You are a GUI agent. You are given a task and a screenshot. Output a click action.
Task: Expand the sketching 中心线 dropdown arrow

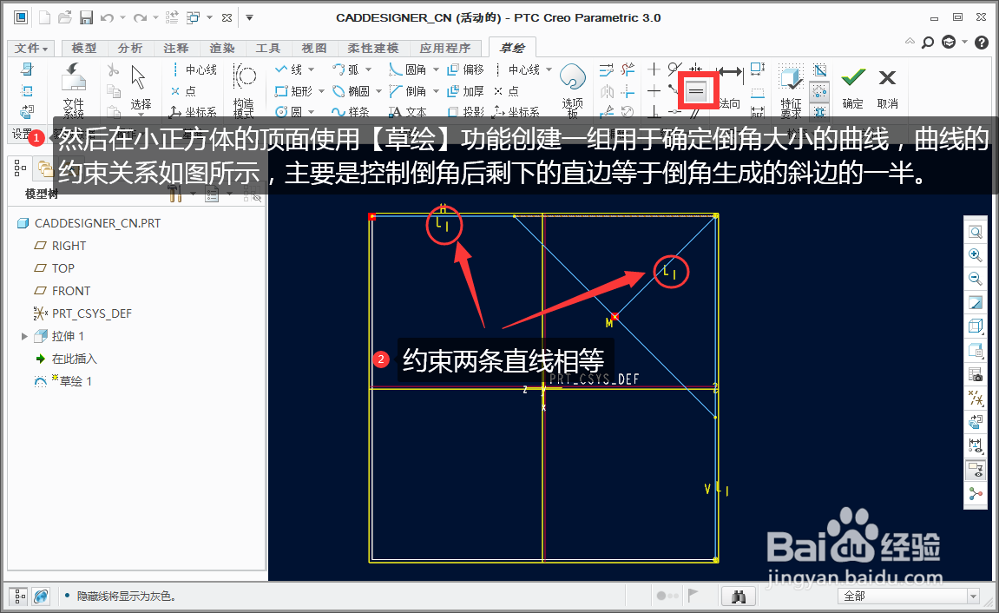(x=549, y=69)
